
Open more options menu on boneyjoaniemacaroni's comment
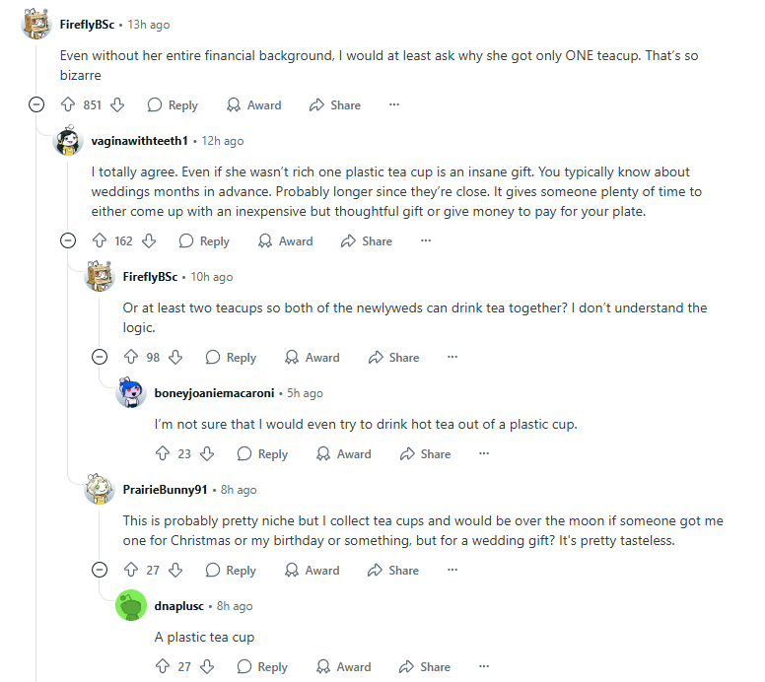tap(484, 453)
